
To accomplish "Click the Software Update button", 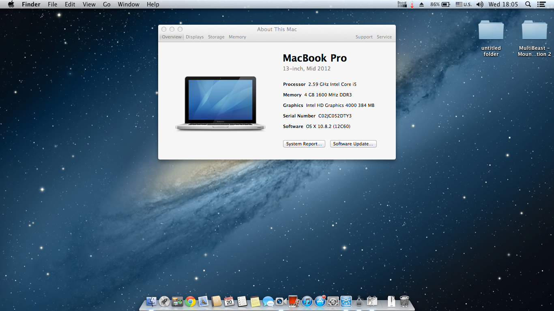I will [353, 144].
